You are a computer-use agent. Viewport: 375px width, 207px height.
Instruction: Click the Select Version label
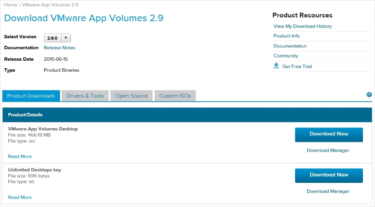[20, 37]
